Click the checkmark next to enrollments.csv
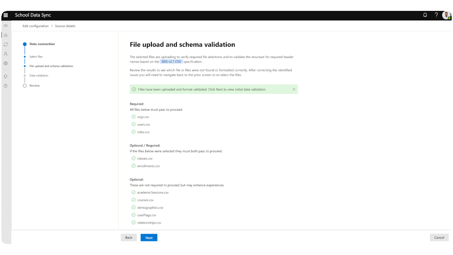This screenshot has width=453, height=255. (x=133, y=166)
